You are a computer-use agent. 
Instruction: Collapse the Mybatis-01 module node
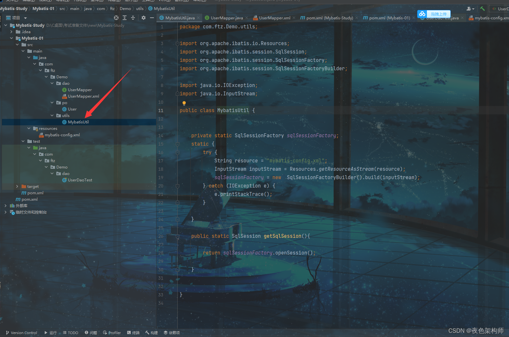pos(12,38)
